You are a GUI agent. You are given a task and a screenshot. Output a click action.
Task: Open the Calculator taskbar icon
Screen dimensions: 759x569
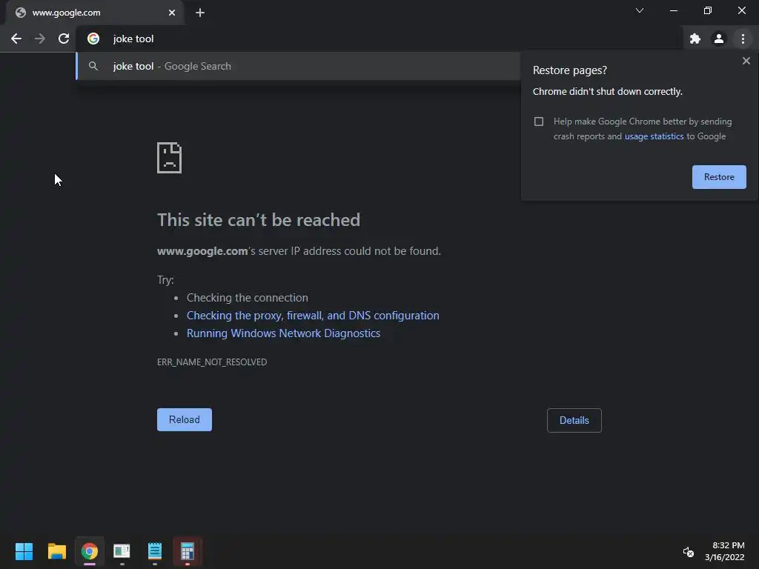(x=188, y=551)
